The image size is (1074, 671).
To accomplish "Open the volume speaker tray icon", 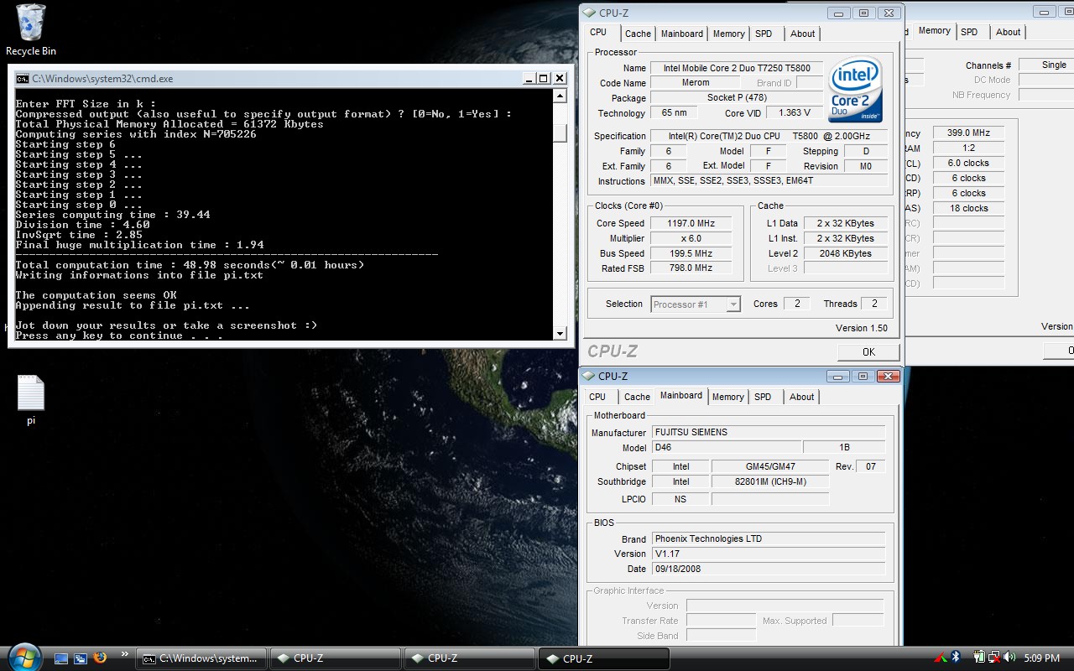I will tap(1010, 658).
